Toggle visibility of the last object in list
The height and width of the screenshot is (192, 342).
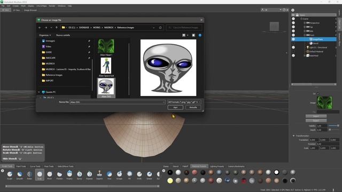tap(293, 55)
